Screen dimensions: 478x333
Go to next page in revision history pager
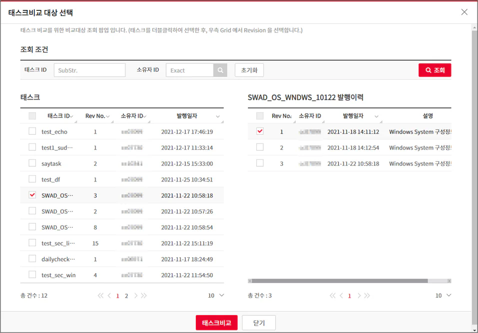click(x=359, y=296)
